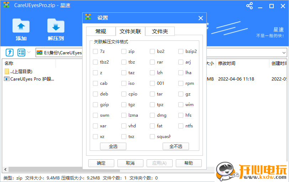Screen dimensions: 289x182
Task: Switch to the General (常规) tab
Action: [x=101, y=32]
